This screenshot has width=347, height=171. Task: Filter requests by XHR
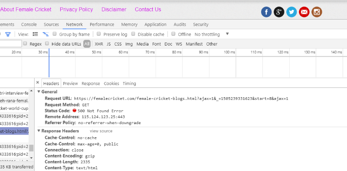[x=99, y=44]
